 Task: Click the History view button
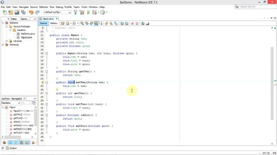[x=54, y=23]
